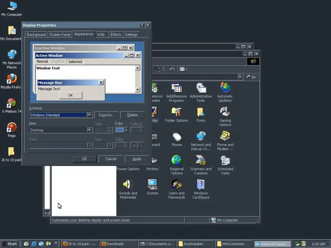331x248 pixels.
Task: Switch to WinCustomize taskbar button
Action: click(234, 244)
